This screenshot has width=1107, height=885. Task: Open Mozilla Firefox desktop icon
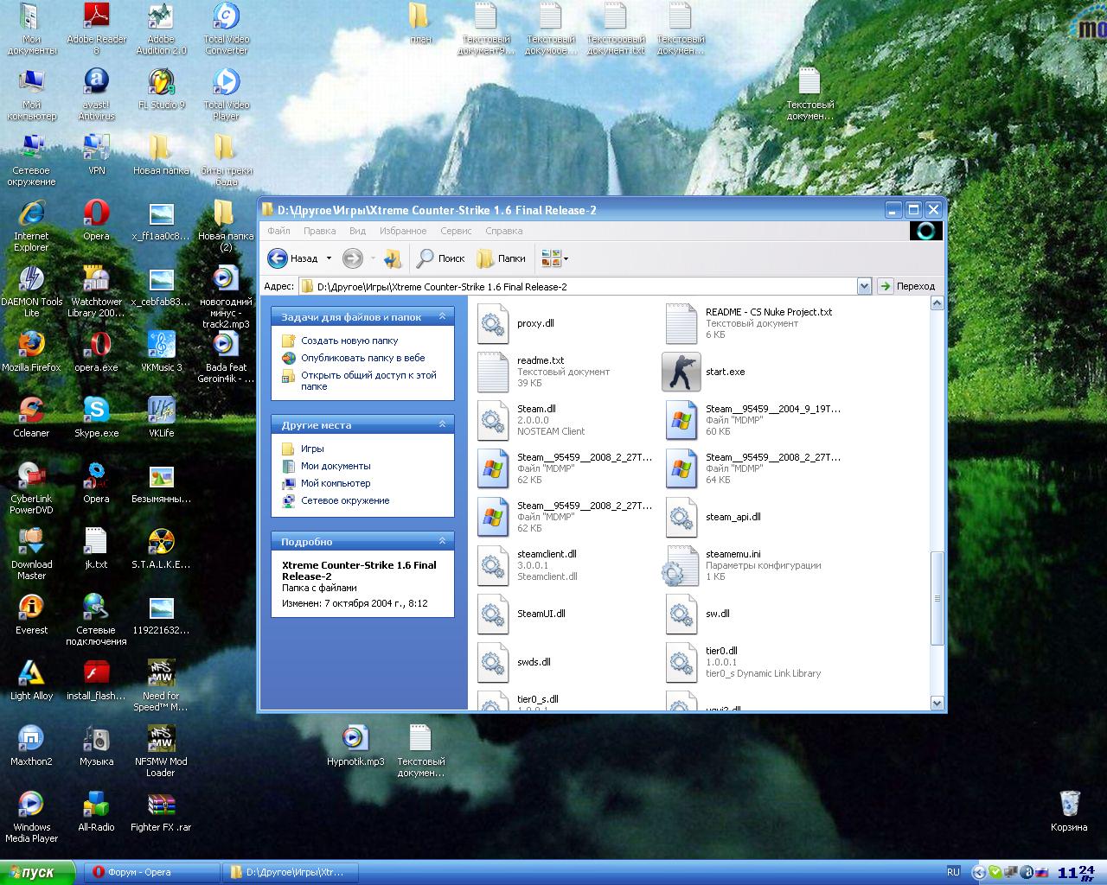(x=31, y=345)
